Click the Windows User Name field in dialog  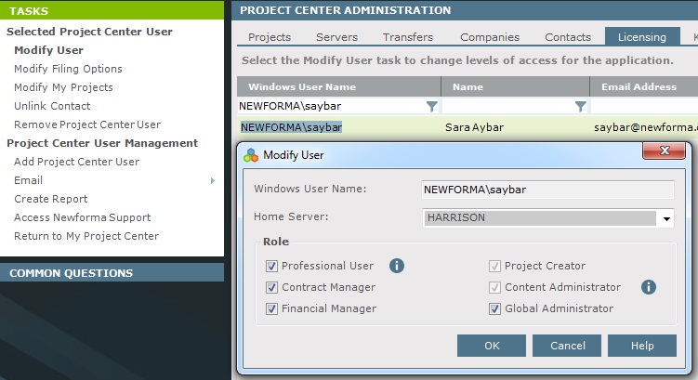coord(547,190)
